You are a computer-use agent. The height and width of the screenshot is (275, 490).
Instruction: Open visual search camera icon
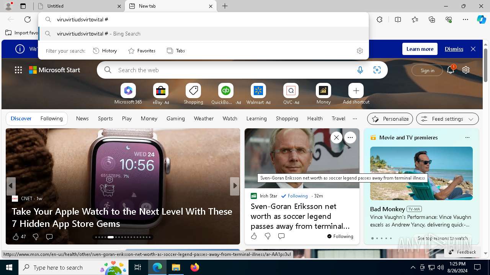pos(377,70)
